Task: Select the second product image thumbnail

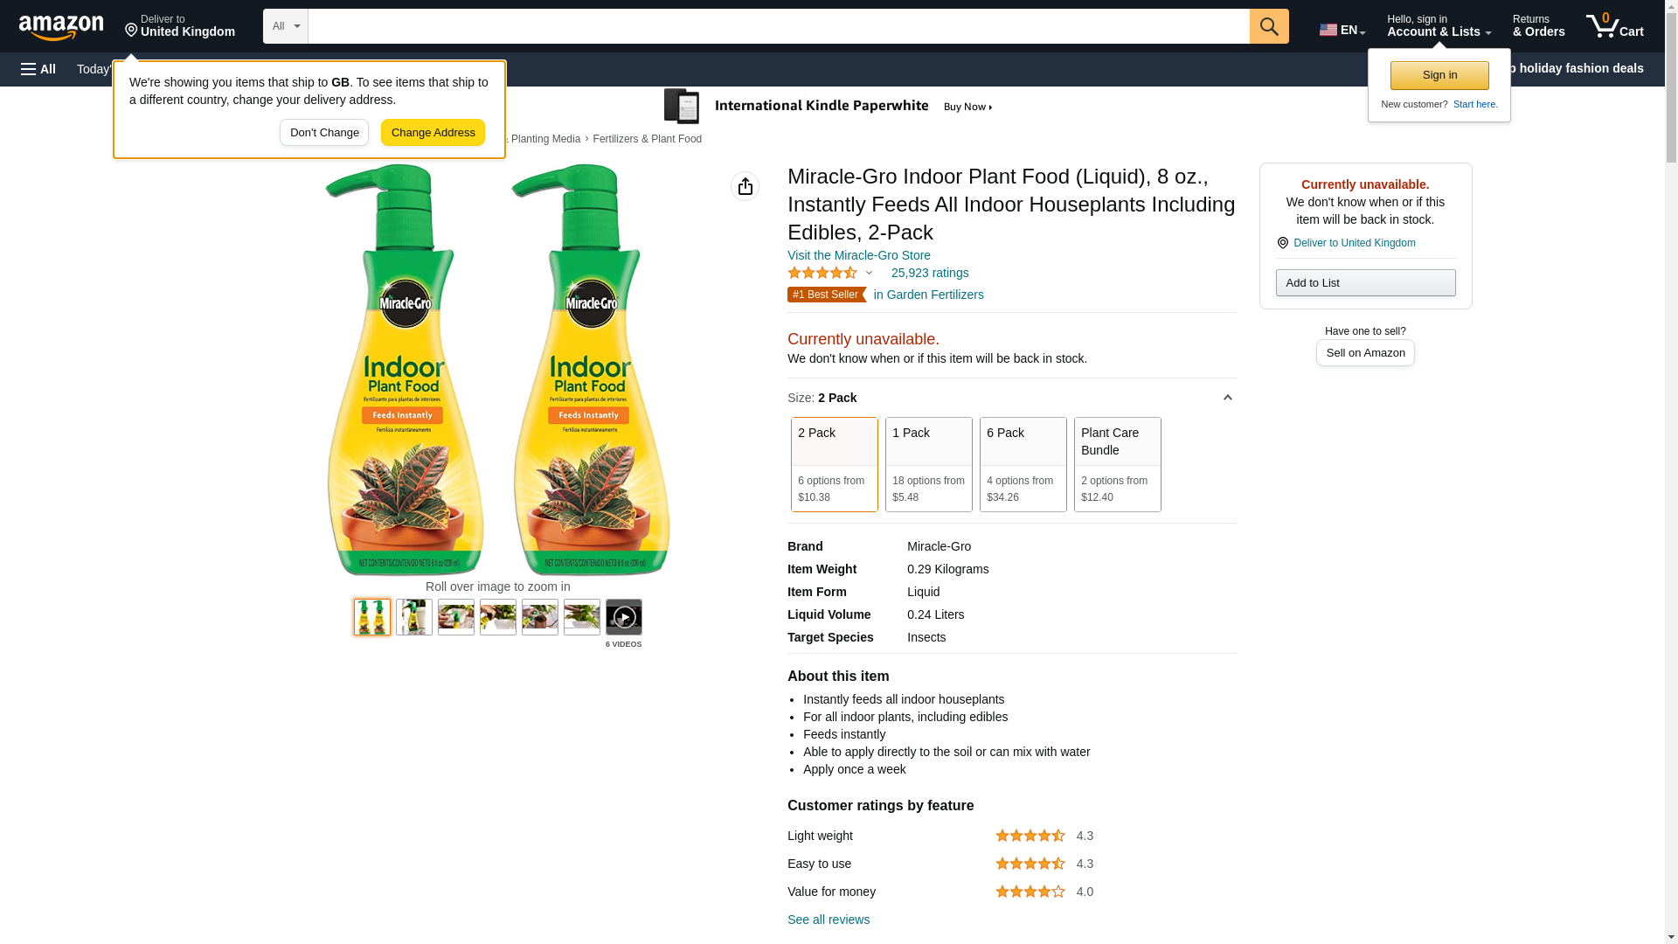Action: 413,617
